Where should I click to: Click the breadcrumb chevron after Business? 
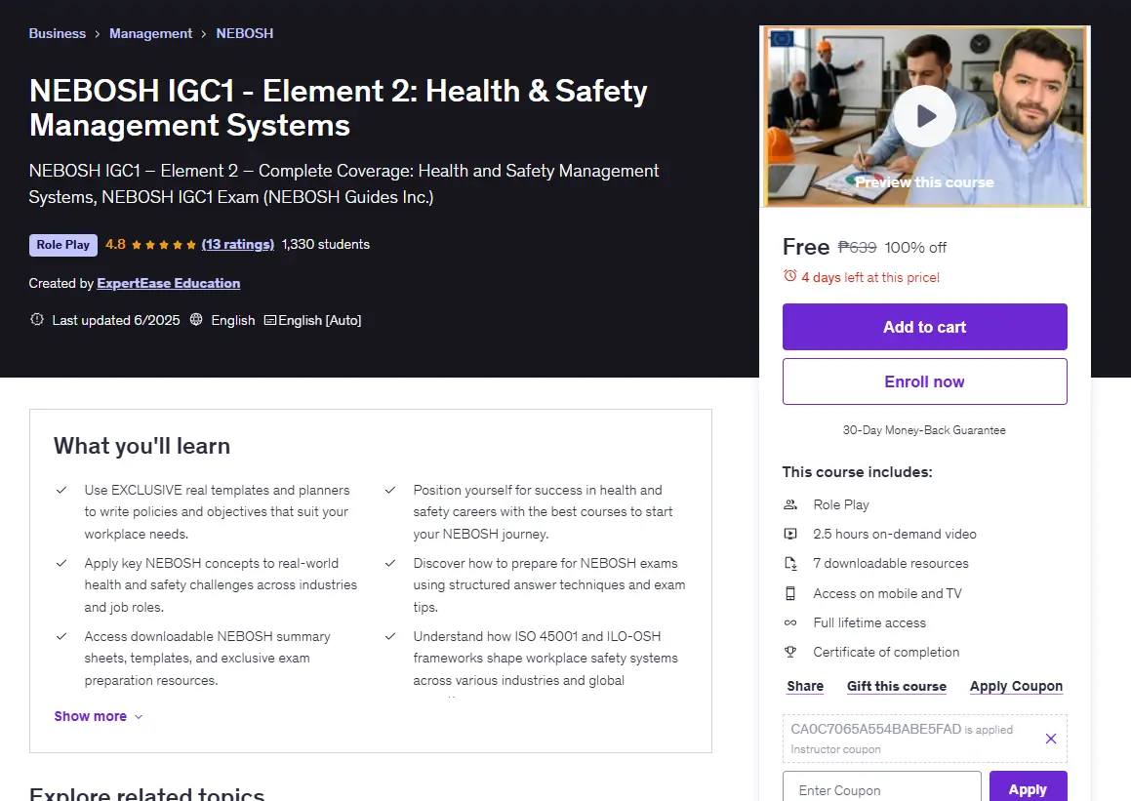tap(98, 34)
